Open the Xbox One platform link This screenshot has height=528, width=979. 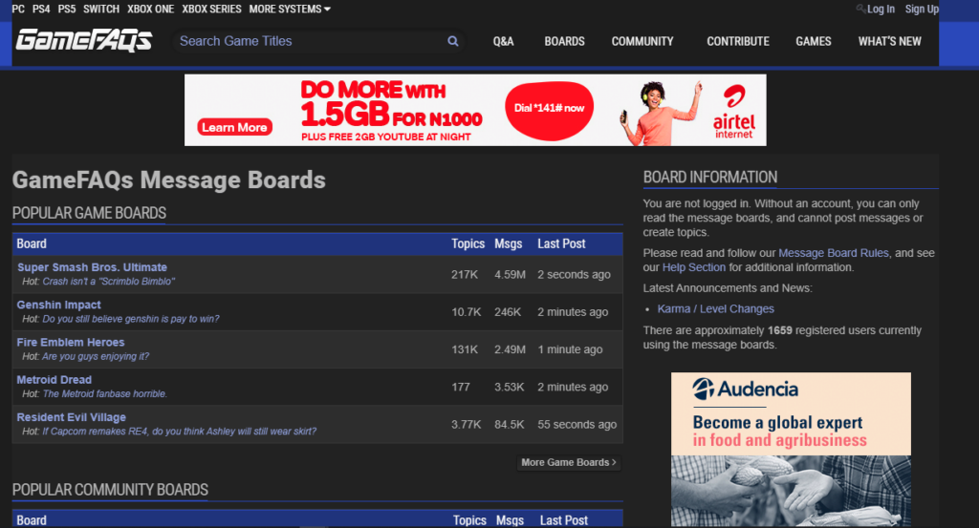(150, 9)
